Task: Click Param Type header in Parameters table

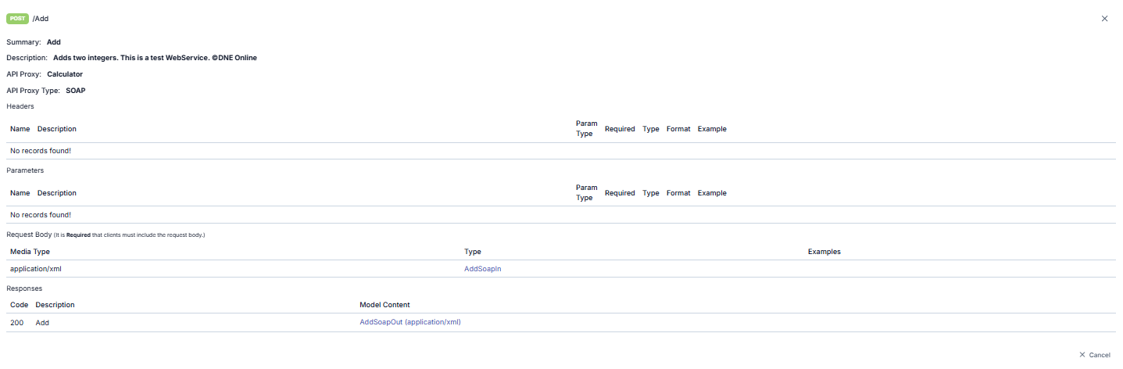Action: tap(586, 193)
